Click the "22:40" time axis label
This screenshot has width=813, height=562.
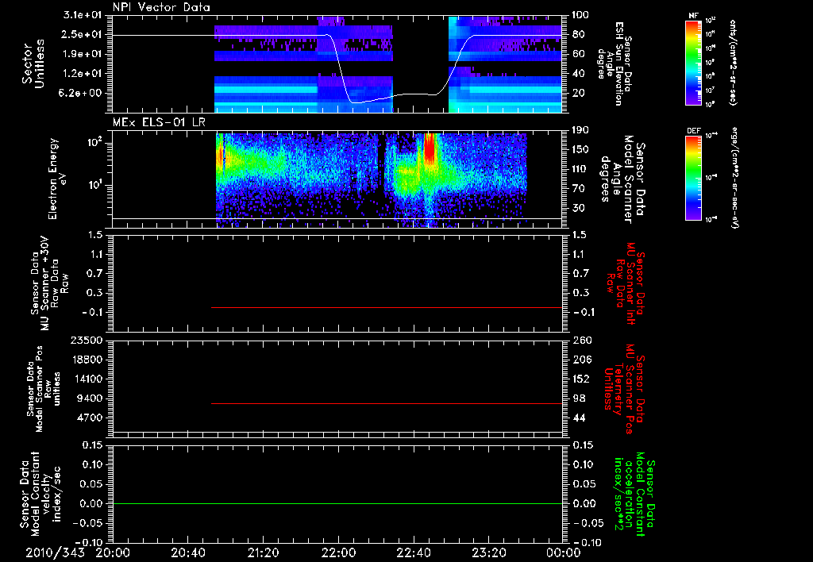(x=414, y=552)
